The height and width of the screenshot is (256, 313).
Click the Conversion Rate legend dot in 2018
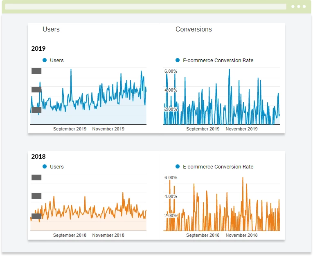point(178,166)
